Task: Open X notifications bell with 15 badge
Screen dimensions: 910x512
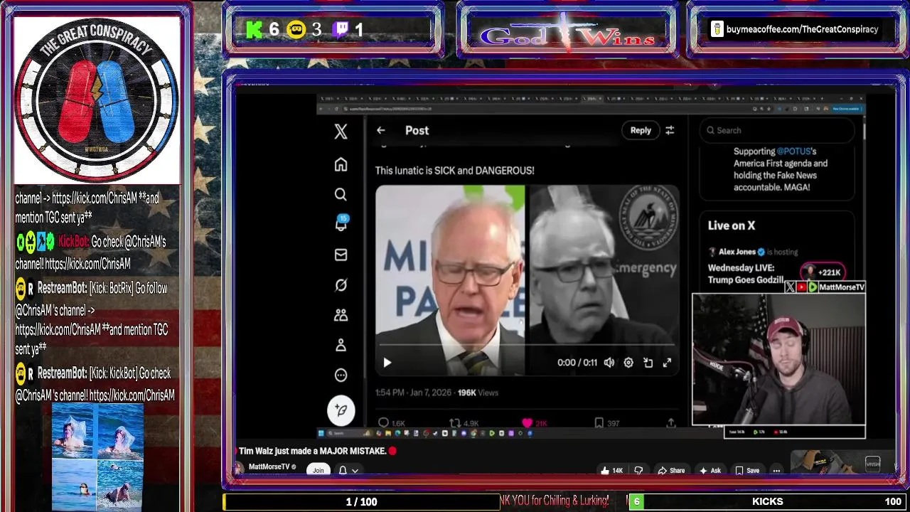Action: 341,223
